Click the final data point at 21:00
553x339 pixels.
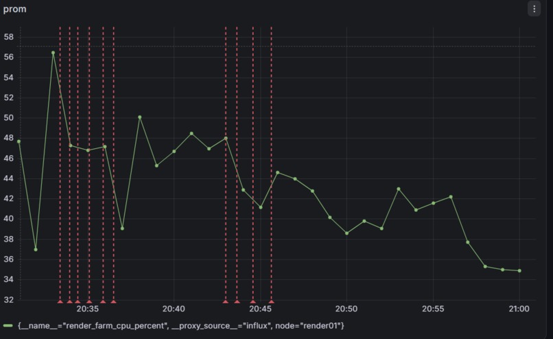click(x=519, y=270)
